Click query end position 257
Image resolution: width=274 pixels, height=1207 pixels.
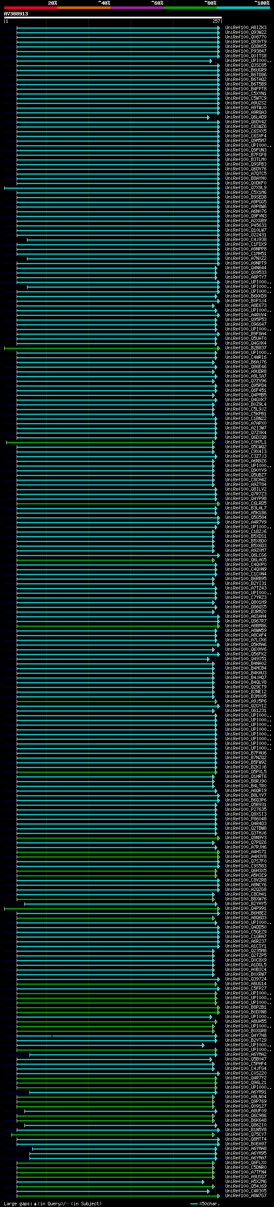click(216, 21)
